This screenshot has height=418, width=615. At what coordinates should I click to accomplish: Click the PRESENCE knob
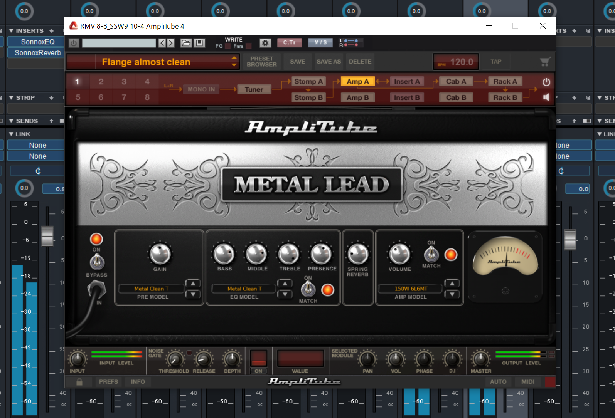(x=321, y=254)
